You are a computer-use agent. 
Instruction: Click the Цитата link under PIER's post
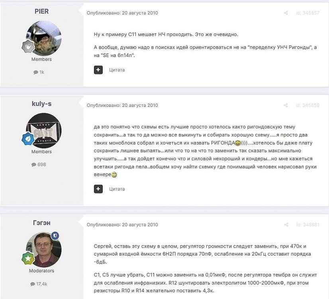pos(117,70)
